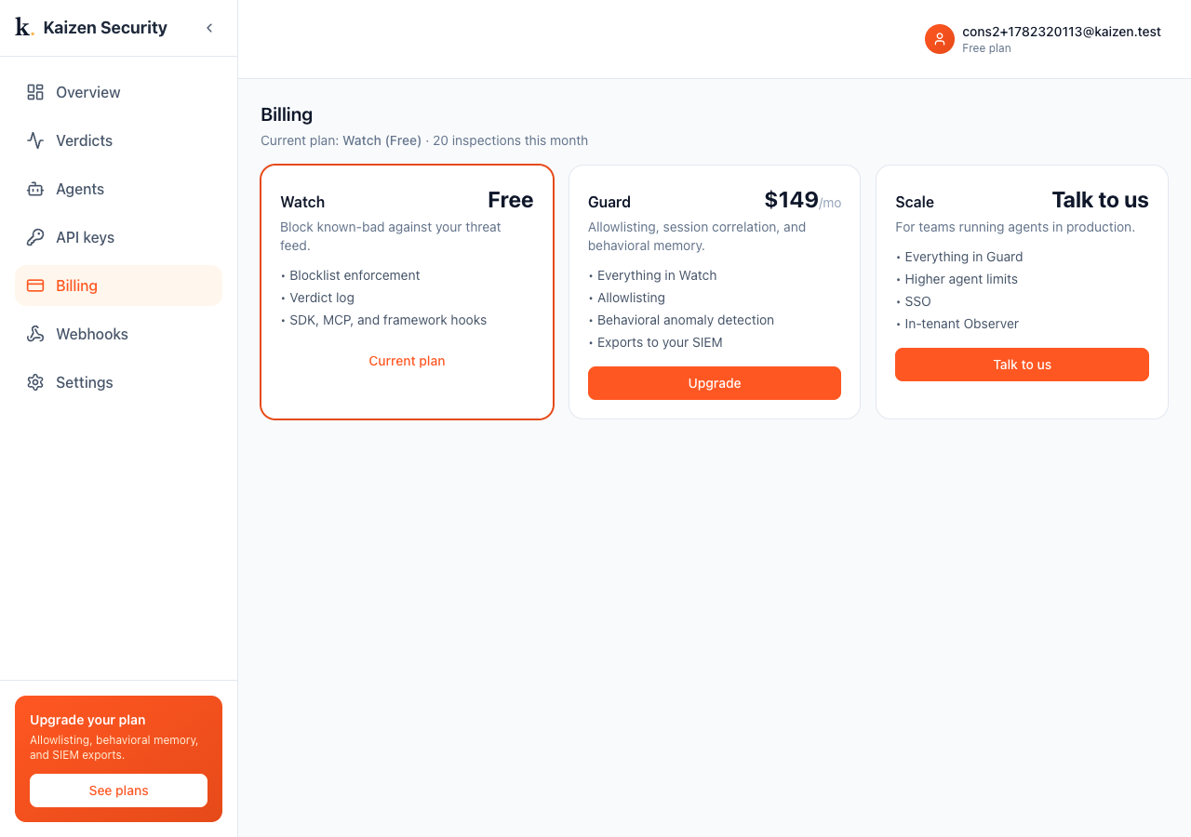The image size is (1191, 837).
Task: Click 'Exports to your SIEM' text
Action: tap(660, 342)
